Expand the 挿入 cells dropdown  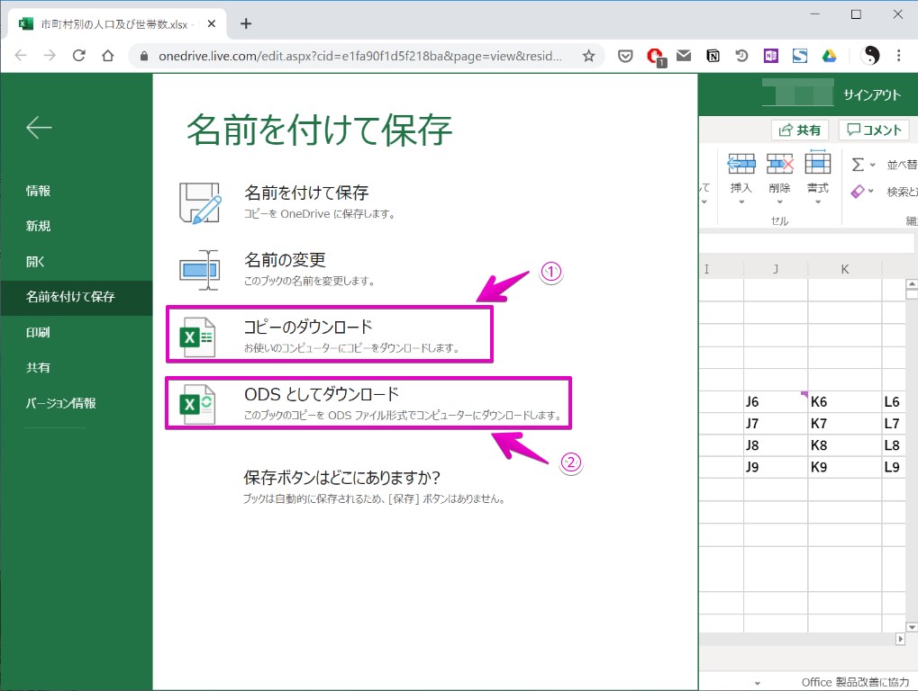pos(741,202)
